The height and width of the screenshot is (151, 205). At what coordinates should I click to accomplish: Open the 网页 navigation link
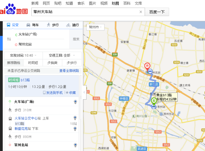[x=46, y=3]
